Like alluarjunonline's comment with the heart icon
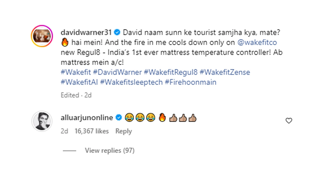The width and height of the screenshot is (325, 183). coord(289,121)
